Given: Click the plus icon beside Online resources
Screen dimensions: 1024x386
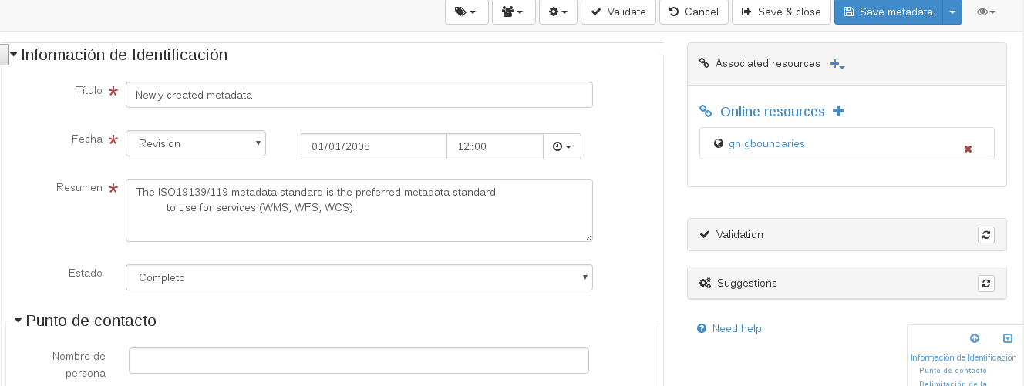Looking at the screenshot, I should click(x=838, y=112).
